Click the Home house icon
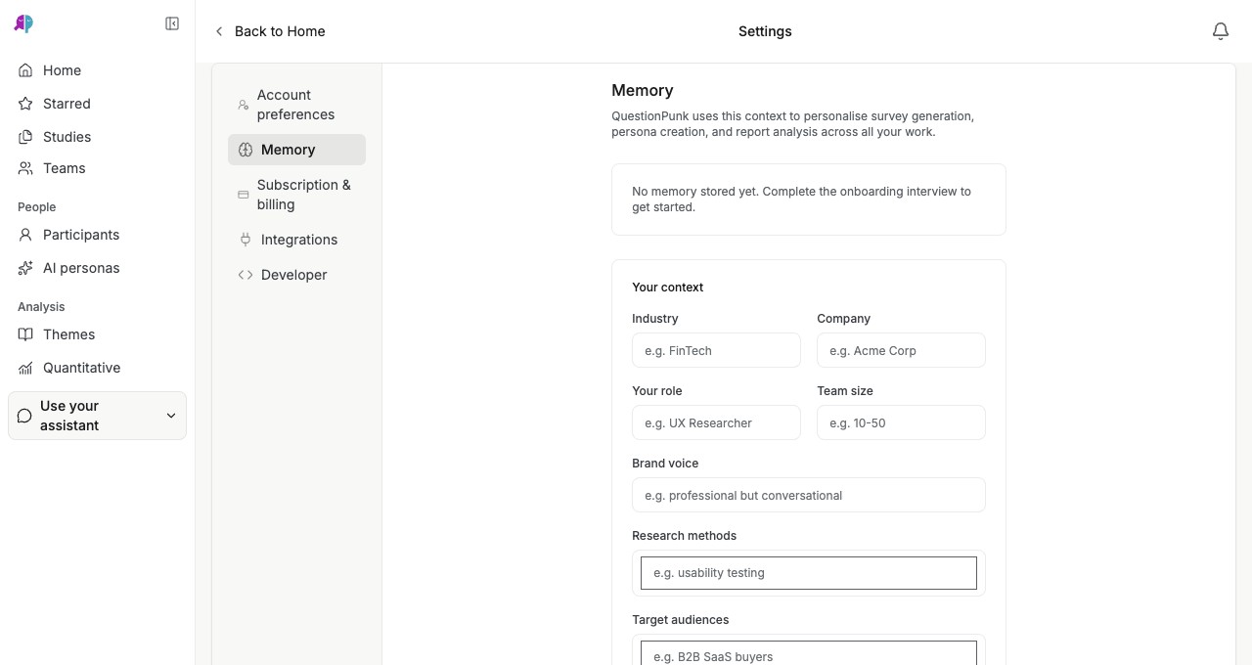1252x665 pixels. [25, 70]
